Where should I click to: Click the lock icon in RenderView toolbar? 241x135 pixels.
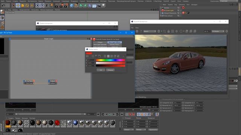pos(169,31)
